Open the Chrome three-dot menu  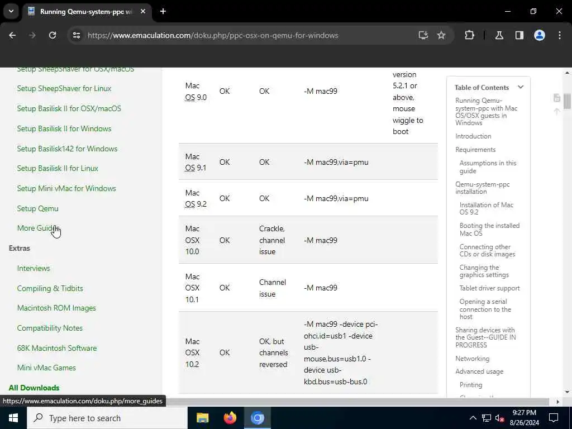coord(560,35)
